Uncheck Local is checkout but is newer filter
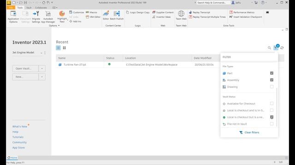 271,117
